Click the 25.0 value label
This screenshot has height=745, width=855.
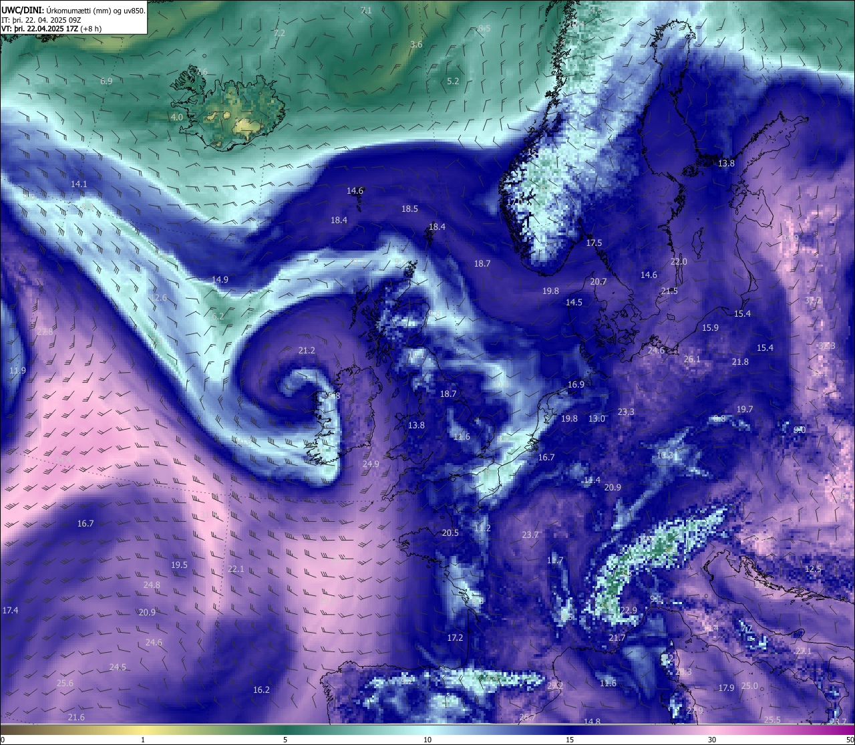749,686
